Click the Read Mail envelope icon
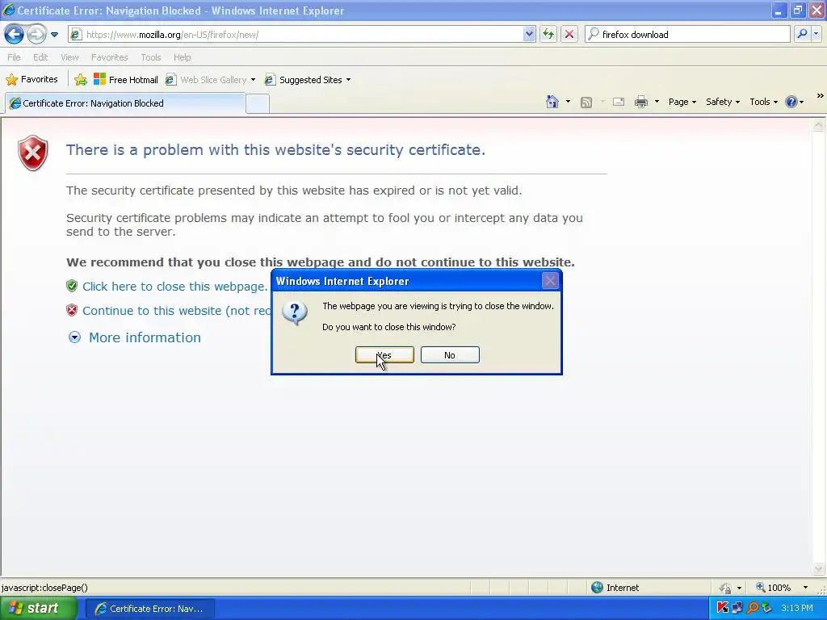Image resolution: width=827 pixels, height=620 pixels. tap(619, 102)
